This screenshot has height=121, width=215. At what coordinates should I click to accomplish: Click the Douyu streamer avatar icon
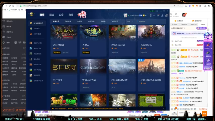coord(184,15)
